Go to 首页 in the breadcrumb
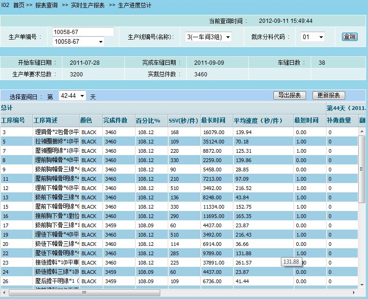The image size is (368, 299). [x=19, y=5]
